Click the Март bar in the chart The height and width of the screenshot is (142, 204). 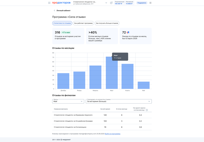[112, 73]
